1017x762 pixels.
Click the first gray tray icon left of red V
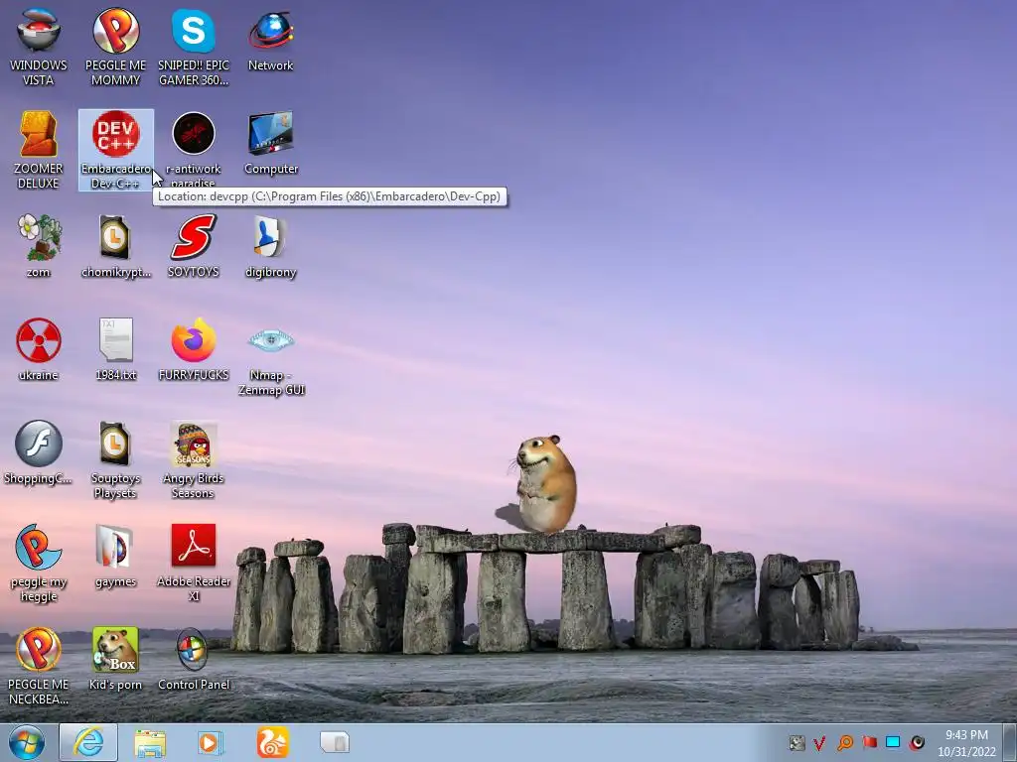[797, 743]
